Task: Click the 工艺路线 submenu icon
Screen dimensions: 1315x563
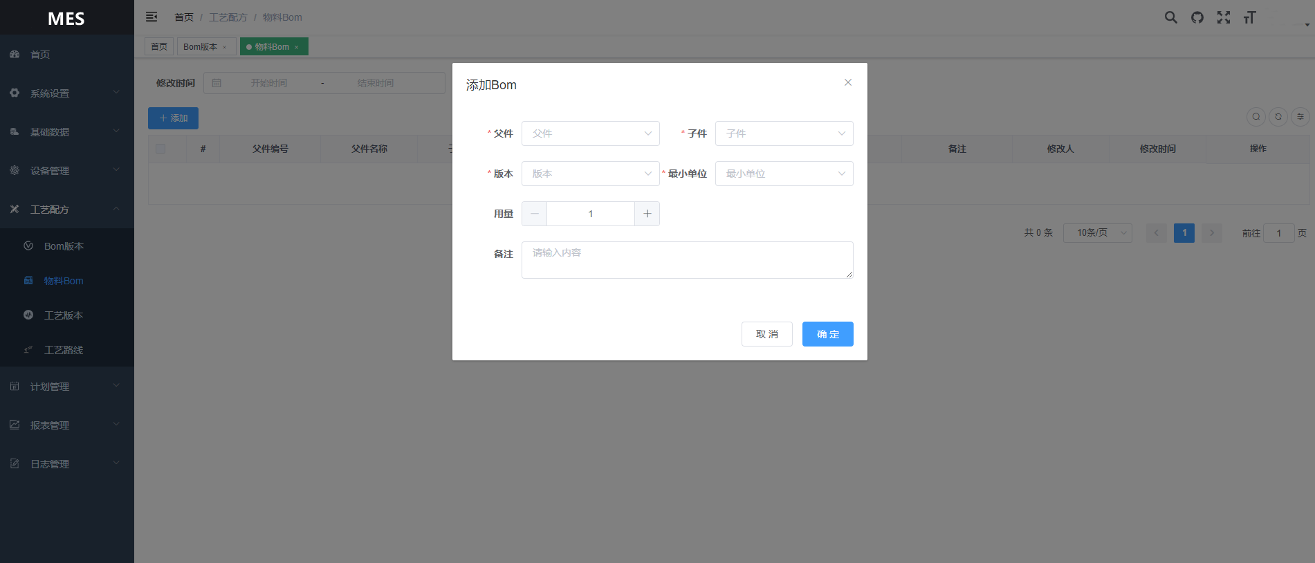Action: pyautogui.click(x=28, y=349)
